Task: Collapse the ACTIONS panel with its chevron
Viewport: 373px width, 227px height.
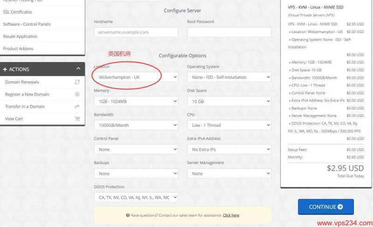Action: coord(78,69)
